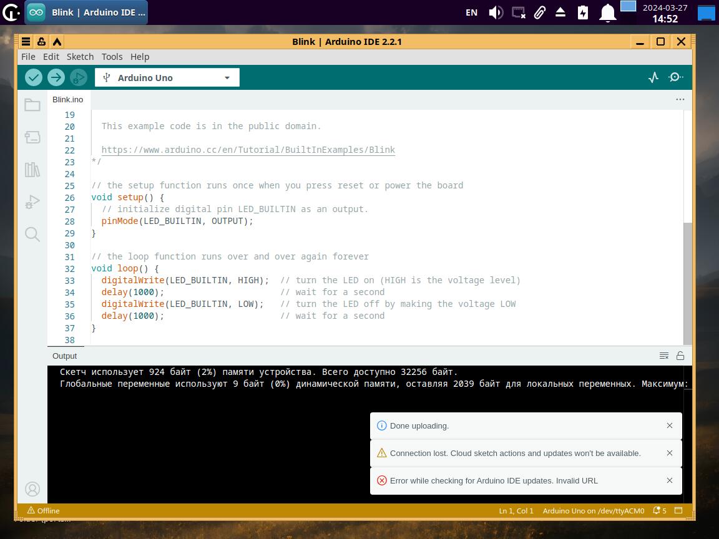Open the Serial Monitor
Screen dimensions: 719x539
point(675,77)
